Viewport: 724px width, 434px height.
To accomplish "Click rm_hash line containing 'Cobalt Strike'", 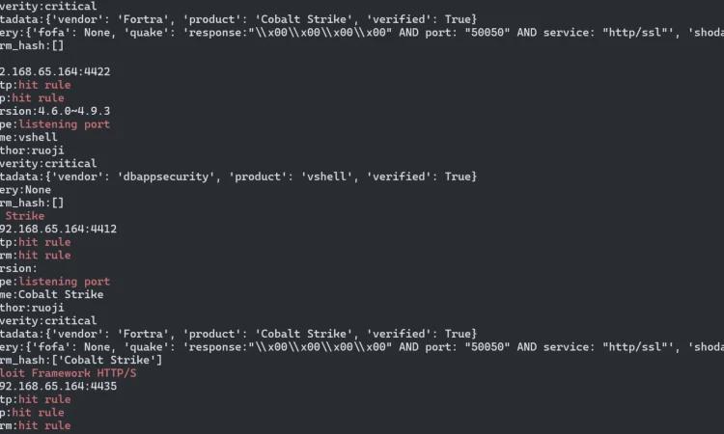I will 81,360.
